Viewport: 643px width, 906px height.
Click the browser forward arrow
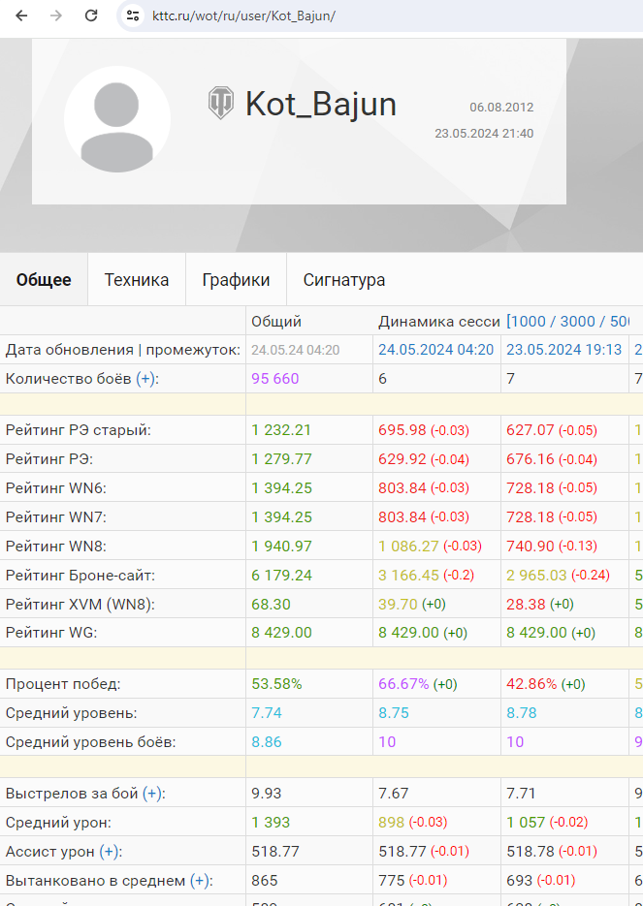tap(56, 16)
